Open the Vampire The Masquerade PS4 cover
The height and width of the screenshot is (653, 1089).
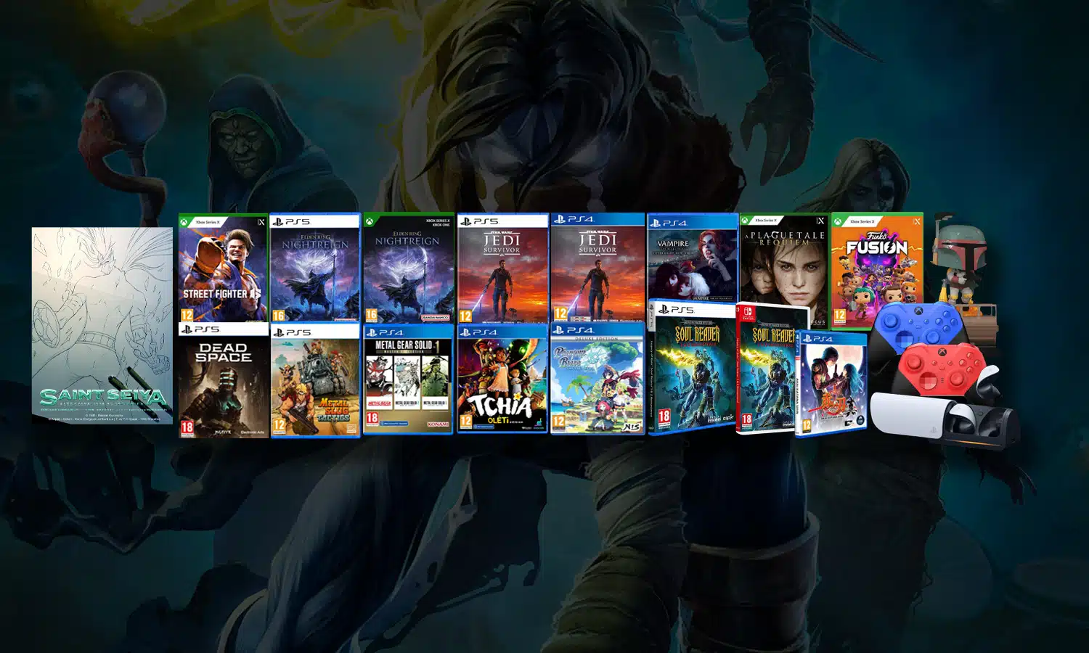(692, 258)
